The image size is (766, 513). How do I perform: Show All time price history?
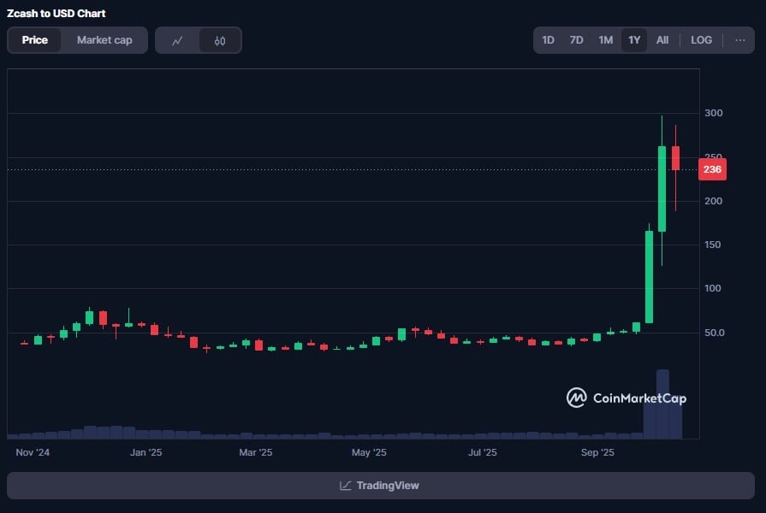coord(662,40)
